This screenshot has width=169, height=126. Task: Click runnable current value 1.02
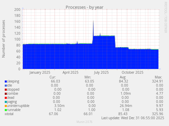point(58,110)
